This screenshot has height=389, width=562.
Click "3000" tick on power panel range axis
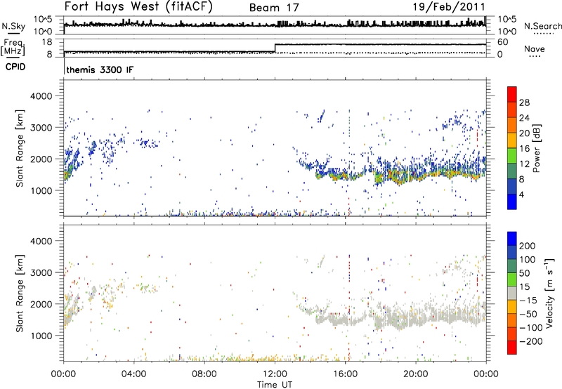click(41, 128)
